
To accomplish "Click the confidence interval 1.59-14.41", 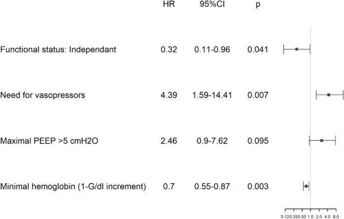I will pyautogui.click(x=212, y=95).
